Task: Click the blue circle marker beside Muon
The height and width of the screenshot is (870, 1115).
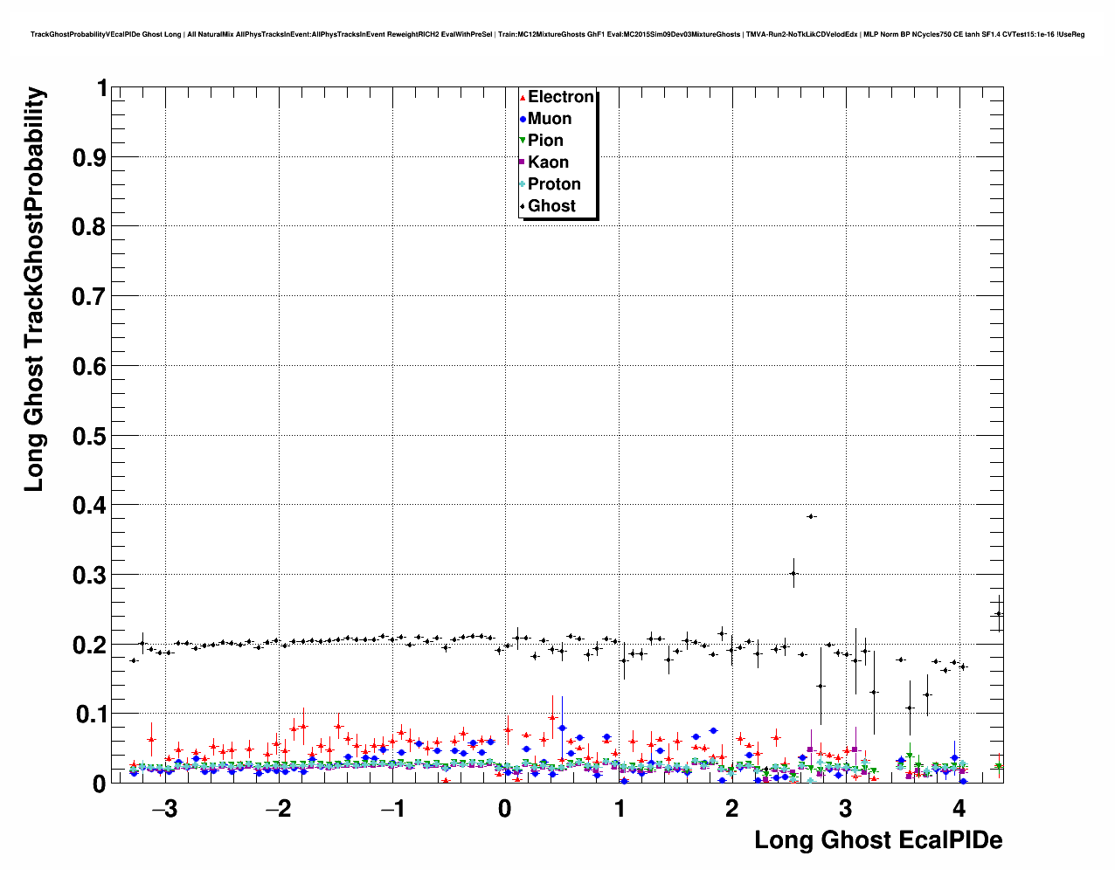Action: pos(523,120)
